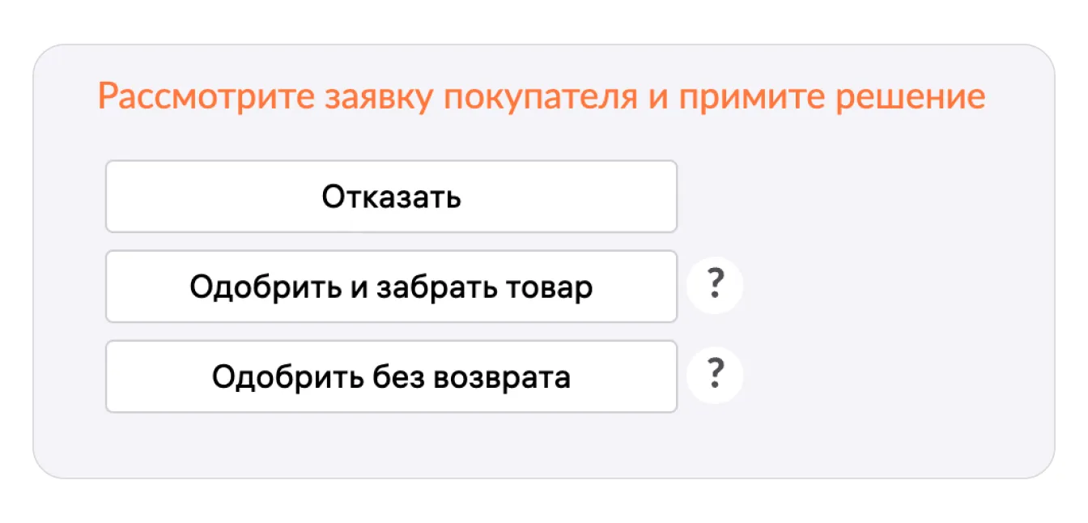Approve the request without a return
Screen dimensions: 1088x523
[x=391, y=376]
